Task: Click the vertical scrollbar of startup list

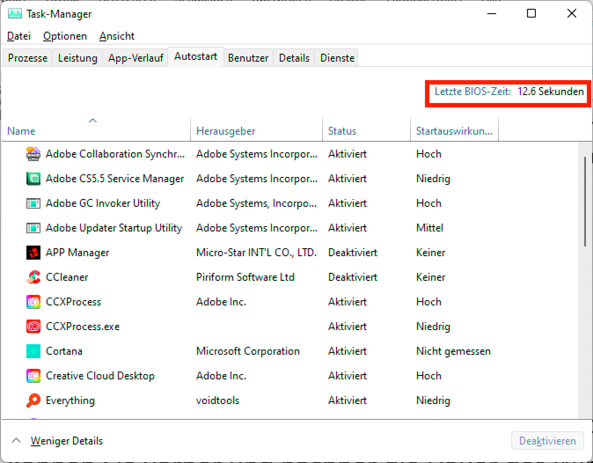Action: tap(585, 202)
